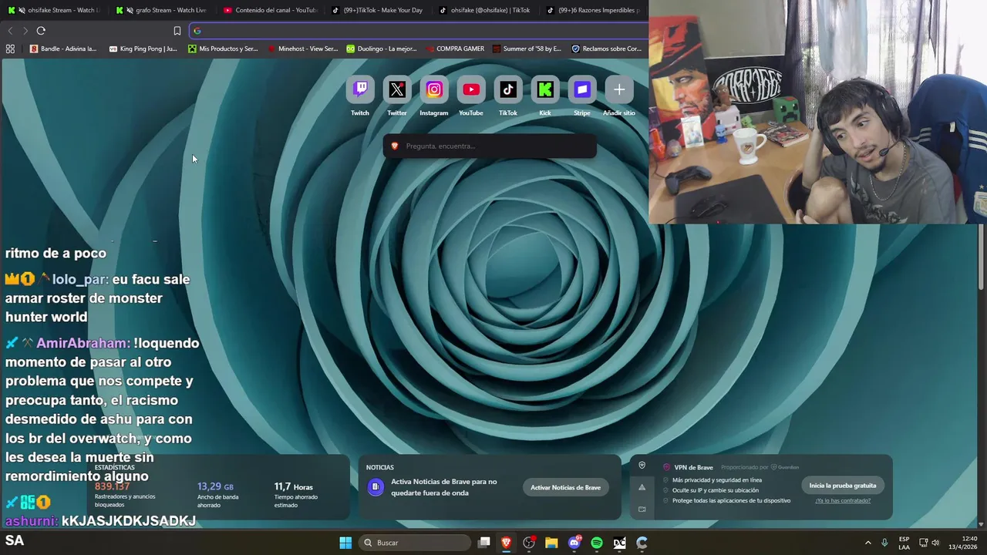
Task: Click the Brave lion icon in search box
Action: [395, 146]
